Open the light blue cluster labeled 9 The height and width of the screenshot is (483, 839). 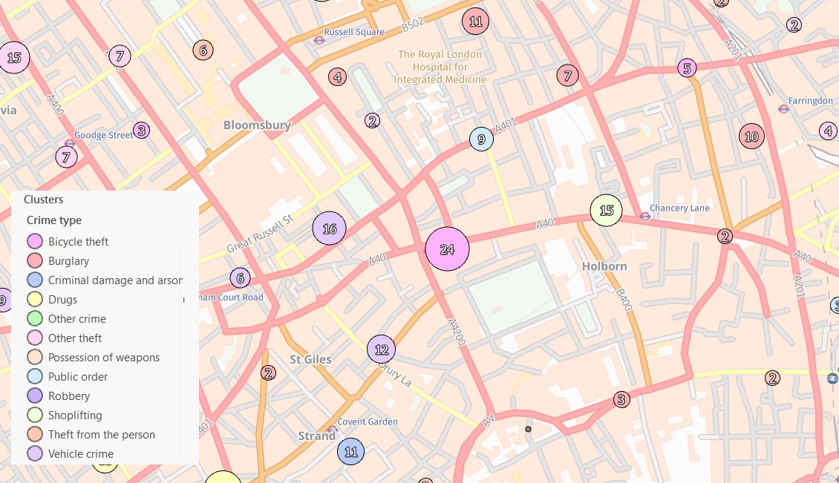coord(481,139)
